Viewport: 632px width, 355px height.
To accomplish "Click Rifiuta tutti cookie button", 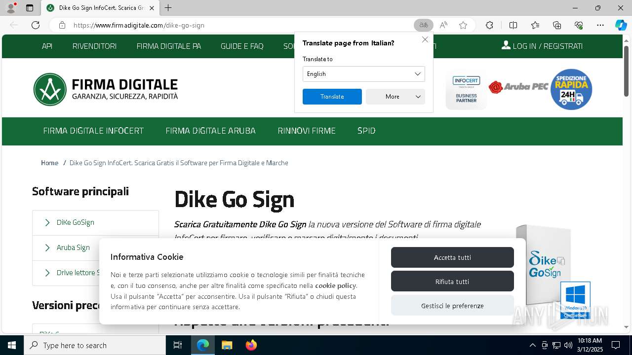I will pos(452,282).
